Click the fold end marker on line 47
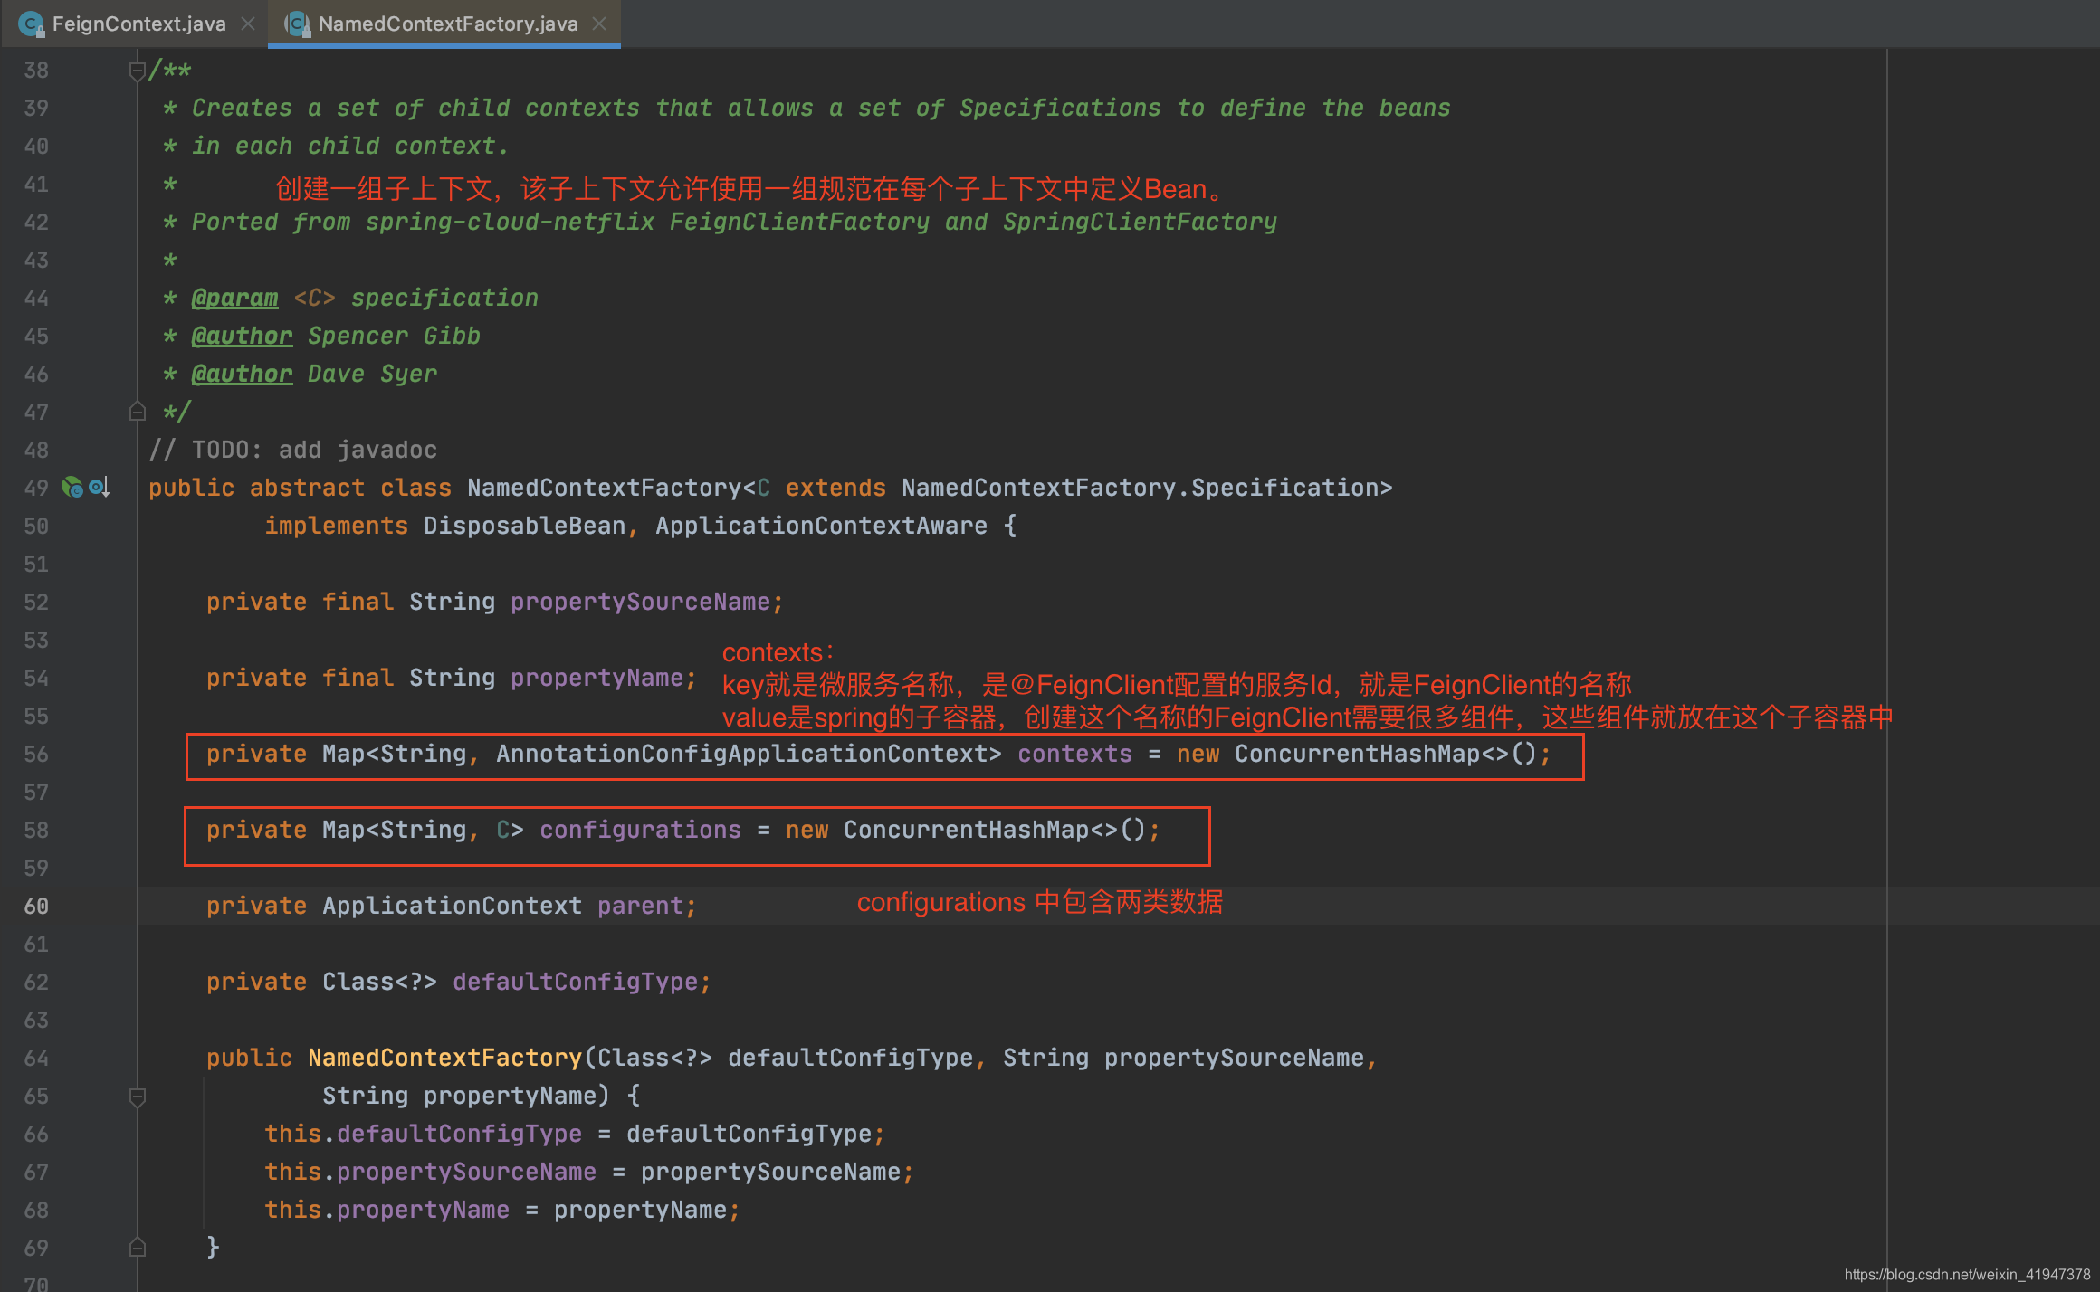The image size is (2100, 1292). 138,413
